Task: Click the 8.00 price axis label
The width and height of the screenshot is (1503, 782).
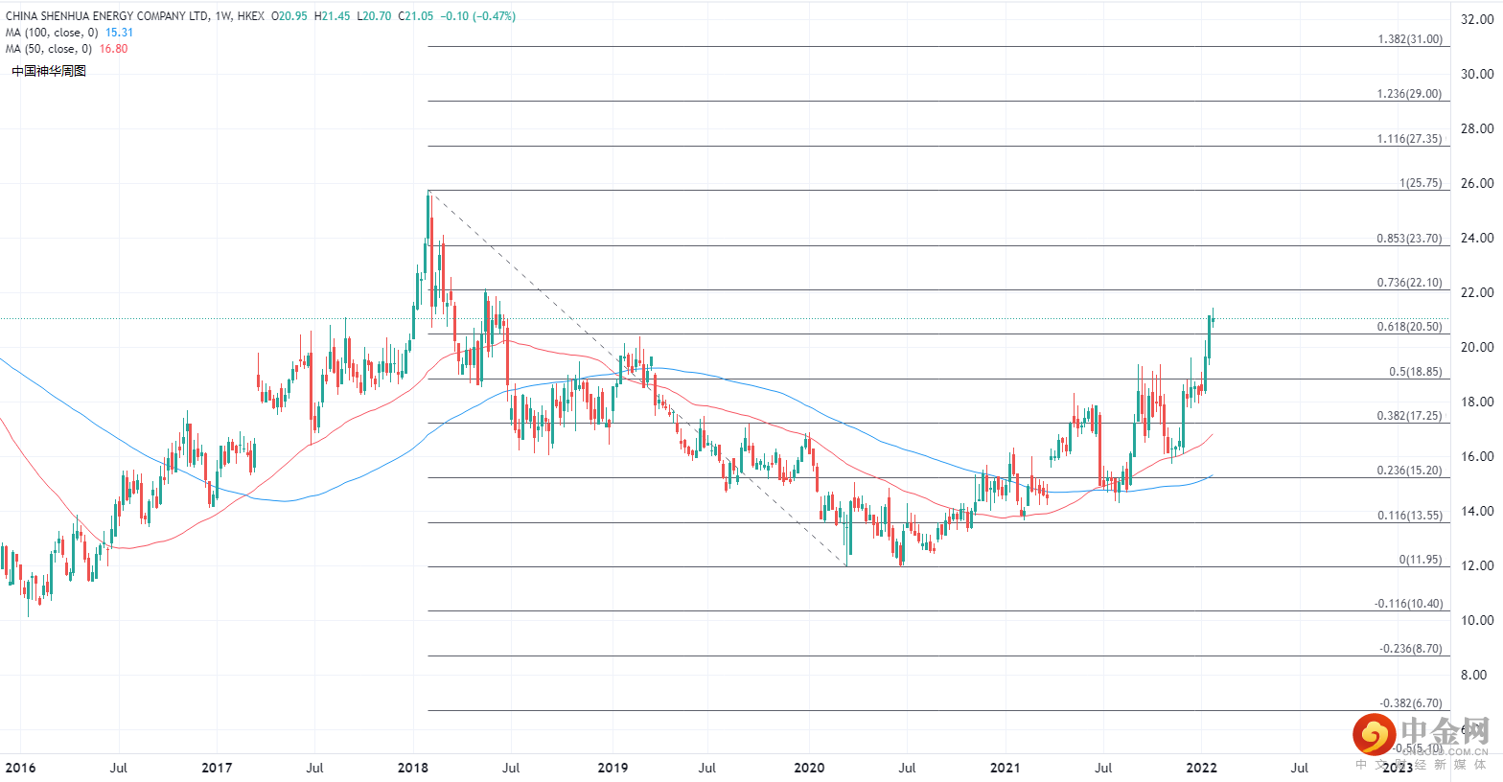Action: [1474, 675]
